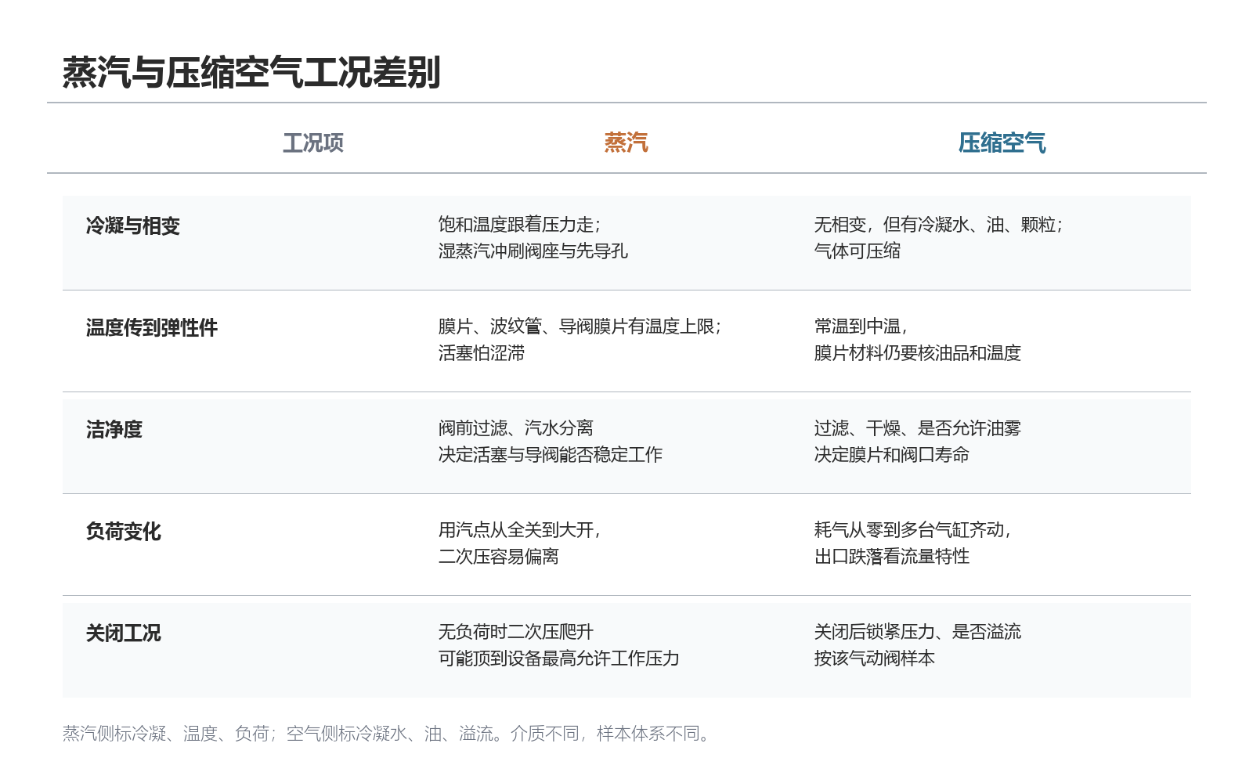Click the text 膜片材料仍要核油品和温度
Viewport: 1253px width, 783px height.
pyautogui.click(x=918, y=353)
